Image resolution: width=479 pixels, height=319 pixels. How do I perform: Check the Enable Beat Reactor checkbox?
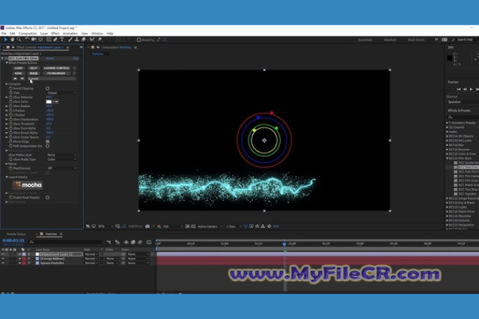click(x=47, y=197)
